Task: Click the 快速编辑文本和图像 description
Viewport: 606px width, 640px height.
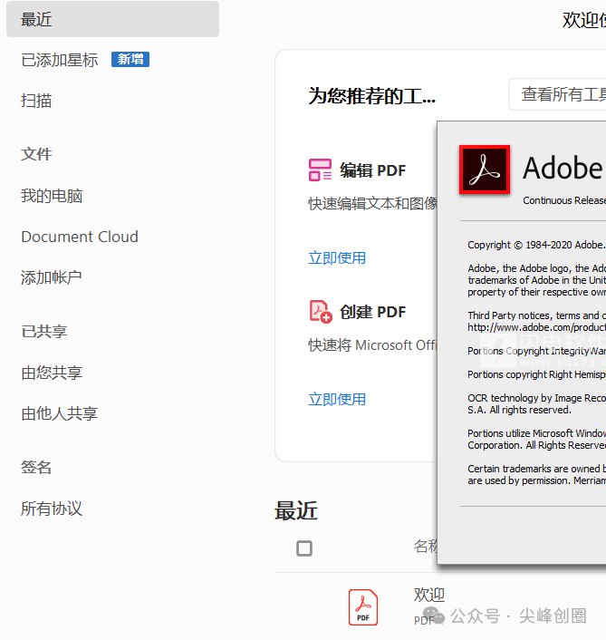Action: click(x=372, y=203)
